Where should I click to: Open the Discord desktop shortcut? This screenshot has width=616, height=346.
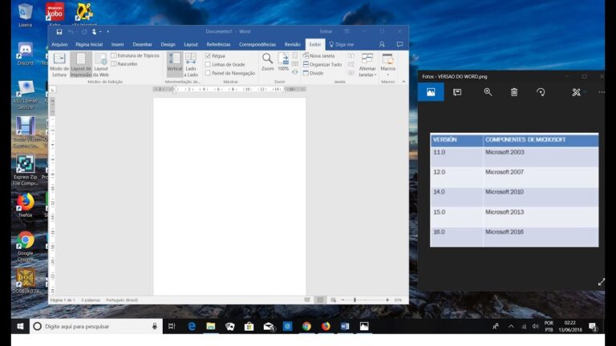pos(25,54)
